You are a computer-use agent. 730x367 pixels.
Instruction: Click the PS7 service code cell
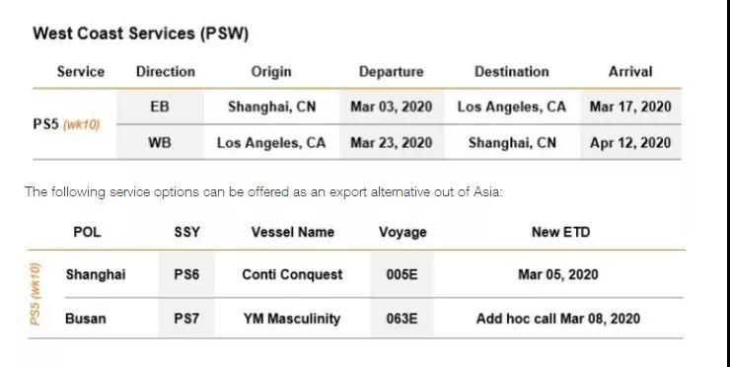186,319
